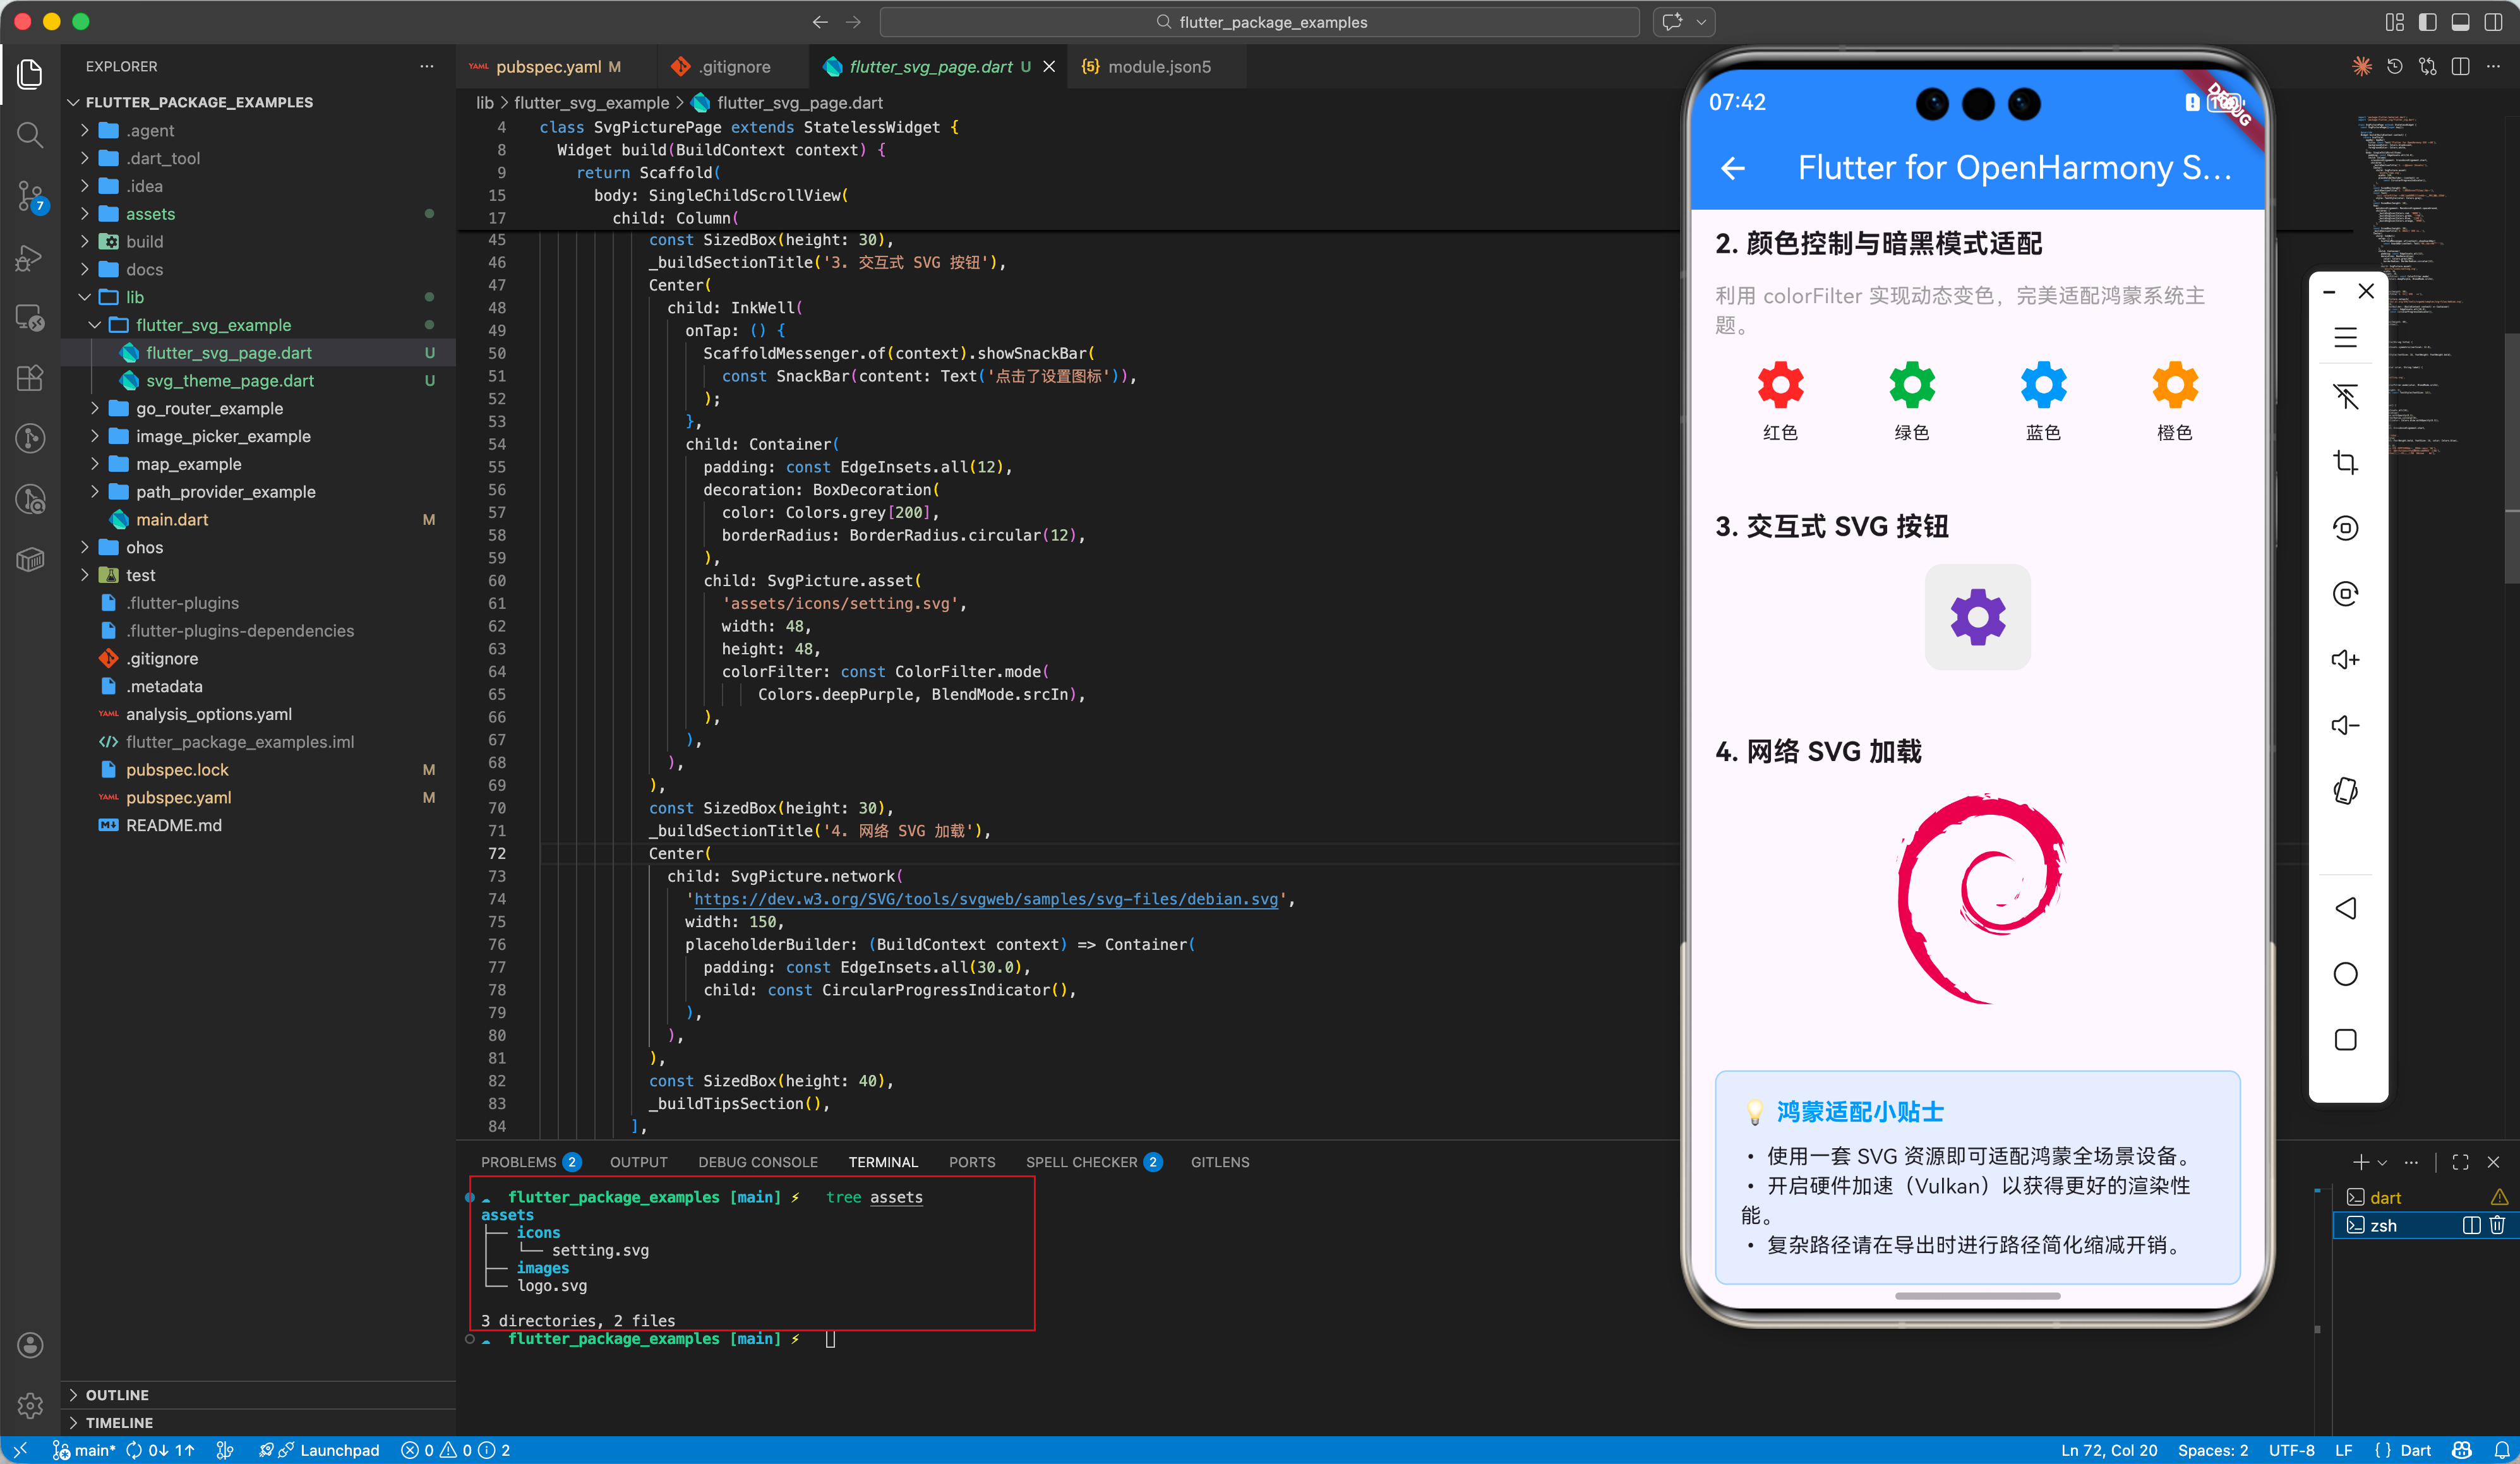Expand the OUTLINE section
Image resolution: width=2520 pixels, height=1464 pixels.
[x=117, y=1395]
